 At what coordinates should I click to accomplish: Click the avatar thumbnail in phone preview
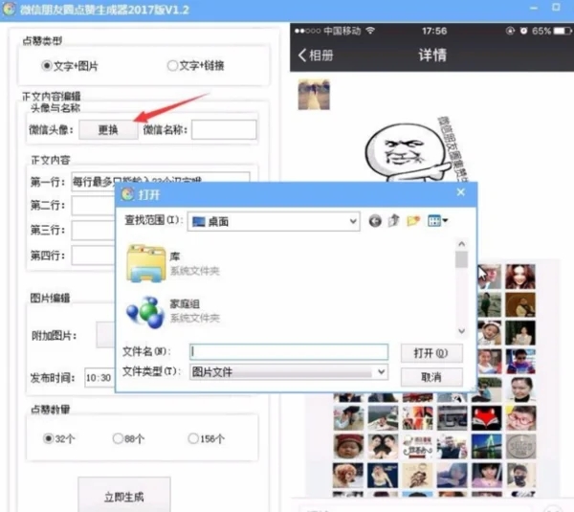click(314, 94)
